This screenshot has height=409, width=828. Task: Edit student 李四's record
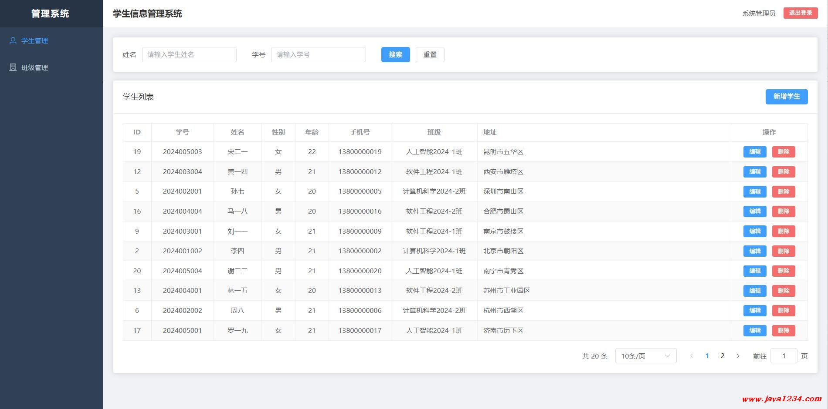[754, 251]
